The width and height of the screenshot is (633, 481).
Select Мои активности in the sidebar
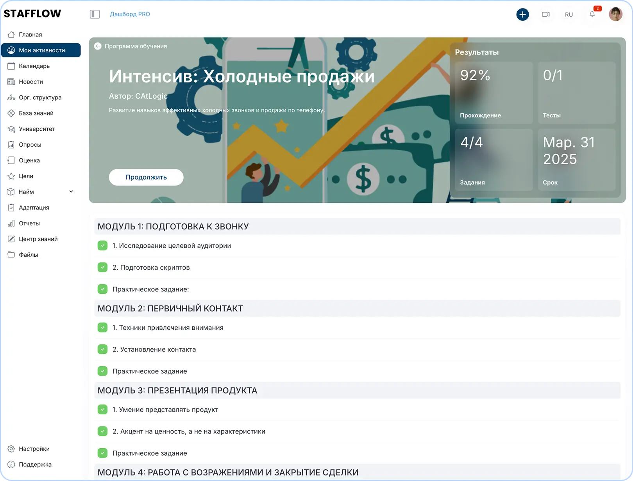click(39, 50)
